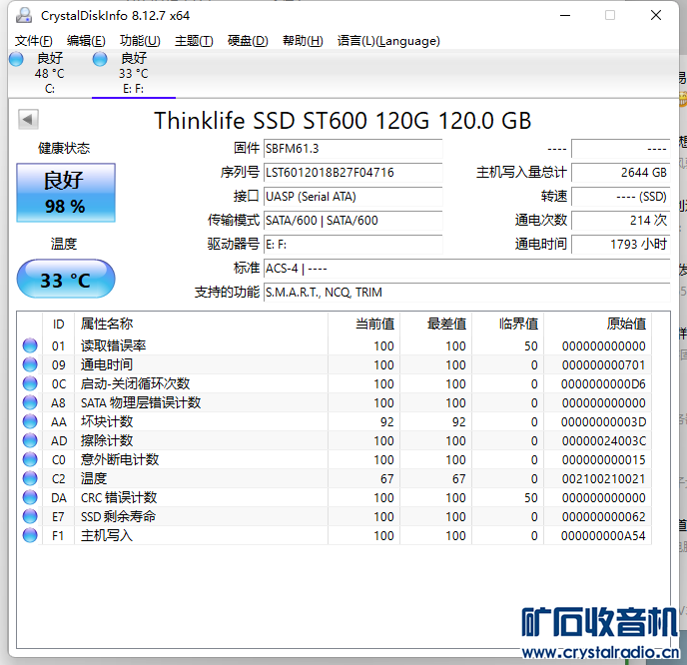
Task: Click raw value 000000000A54
Action: [604, 536]
